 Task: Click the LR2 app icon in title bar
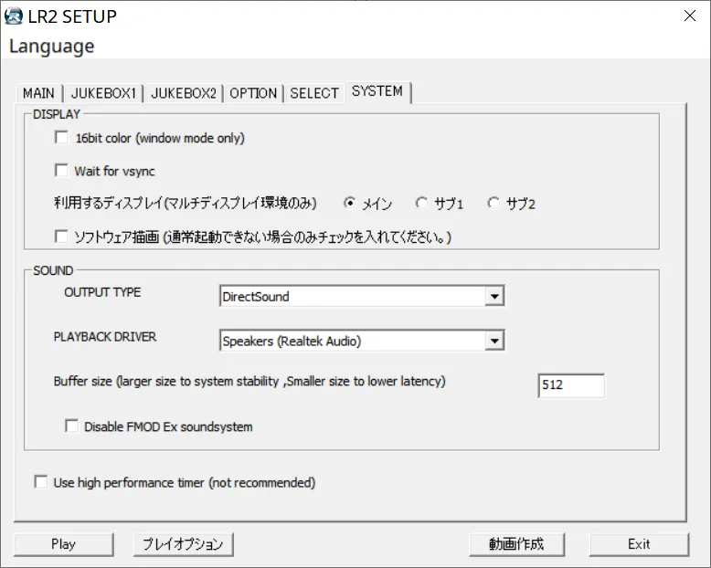(x=14, y=16)
